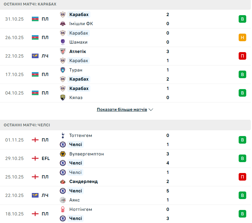Click the Sunderland club crest icon
The width and height of the screenshot is (252, 223).
63,182
